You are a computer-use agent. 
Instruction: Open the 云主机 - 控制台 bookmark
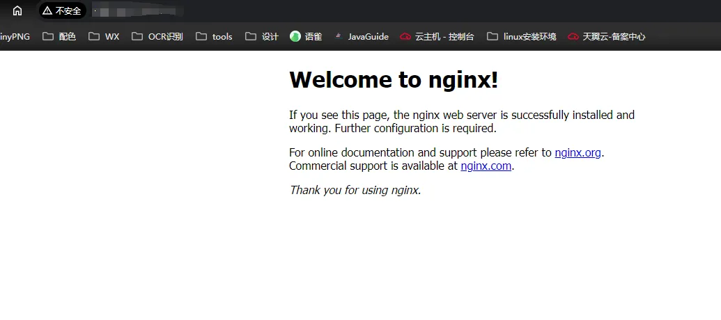(x=437, y=37)
